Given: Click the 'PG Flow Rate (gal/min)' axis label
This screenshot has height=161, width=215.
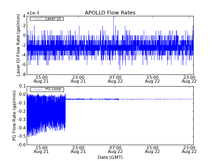Looking at the screenshot, I should (14, 116).
